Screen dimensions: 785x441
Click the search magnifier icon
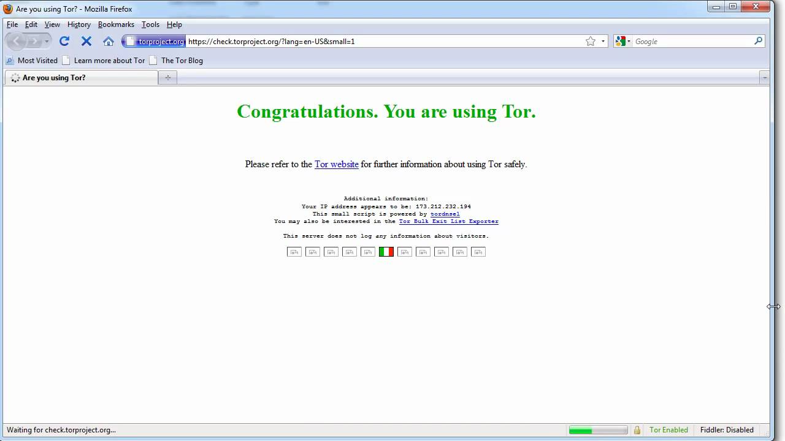point(759,41)
